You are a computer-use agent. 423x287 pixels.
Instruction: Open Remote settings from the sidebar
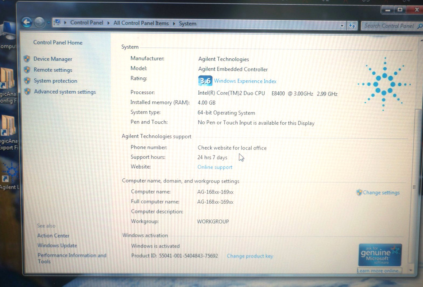[53, 70]
